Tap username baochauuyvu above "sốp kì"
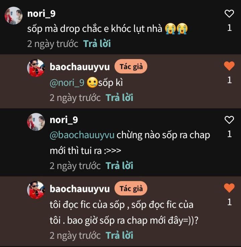The width and height of the screenshot is (241, 247). coord(80,67)
